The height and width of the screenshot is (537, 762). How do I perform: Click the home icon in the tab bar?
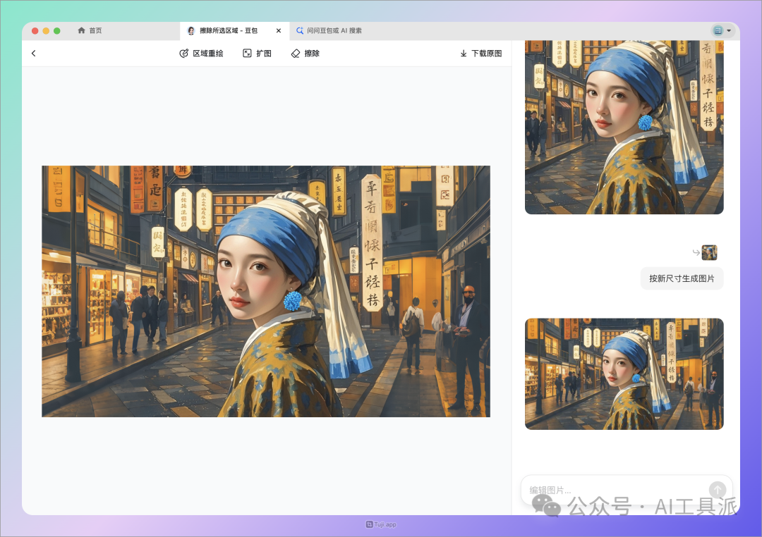[x=81, y=31]
